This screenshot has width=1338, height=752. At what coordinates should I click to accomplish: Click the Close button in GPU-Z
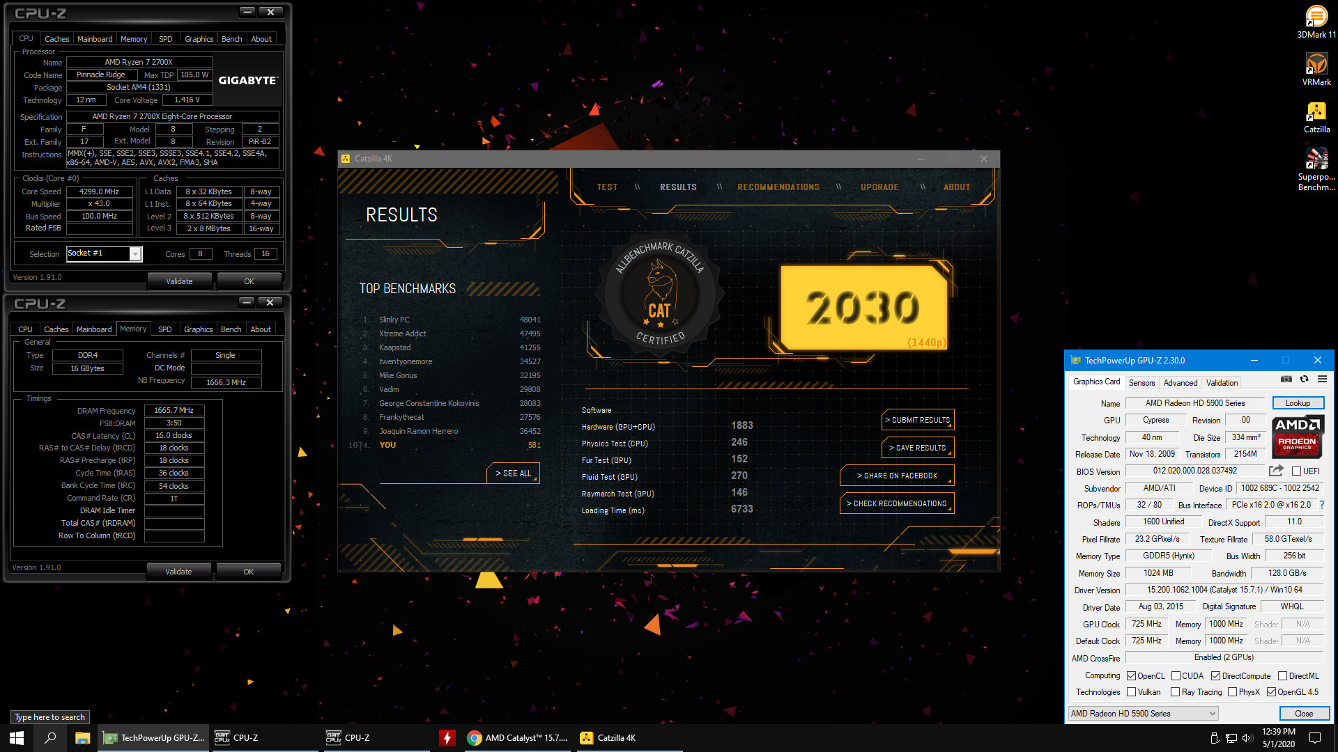tap(1304, 714)
